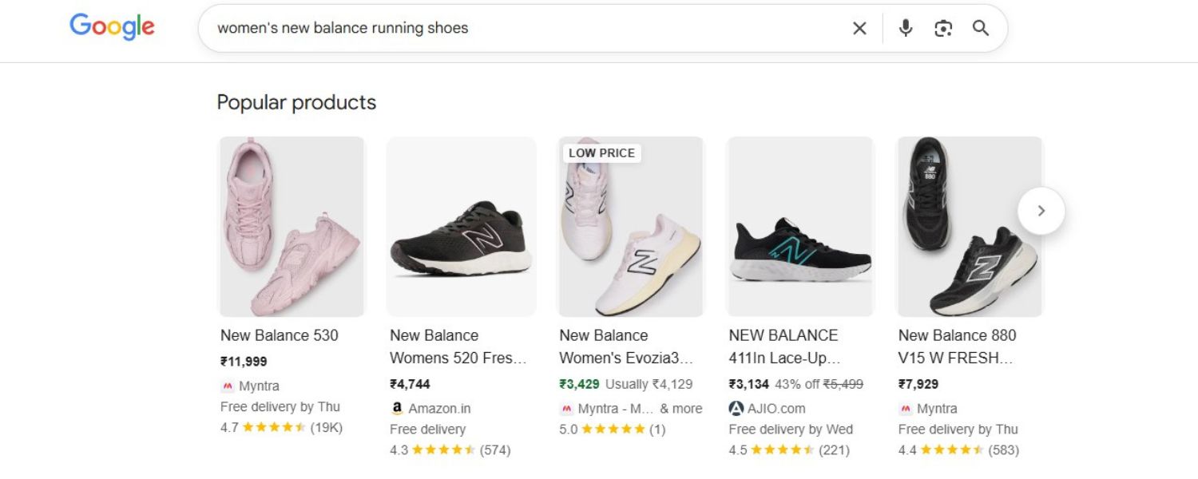
Task: Click the Myntra icon under New Balance 880
Action: pyautogui.click(x=906, y=408)
